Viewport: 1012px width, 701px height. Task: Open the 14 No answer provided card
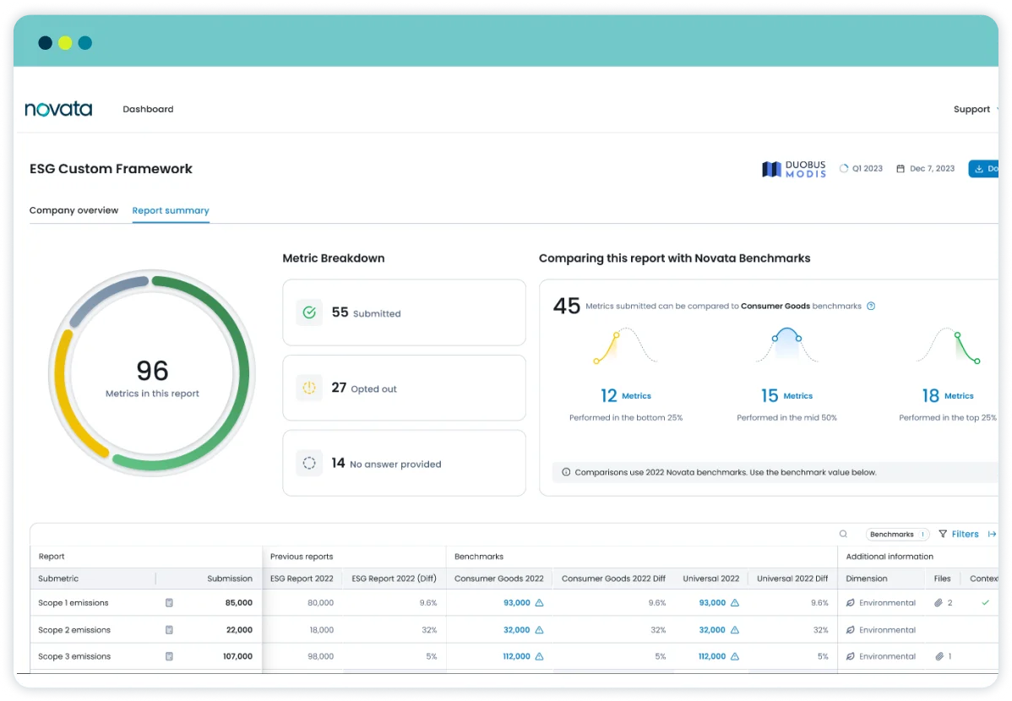click(x=404, y=463)
